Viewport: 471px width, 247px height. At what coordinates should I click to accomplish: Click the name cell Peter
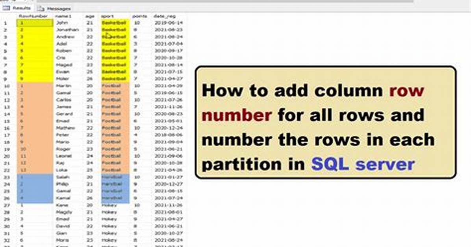coord(63,135)
